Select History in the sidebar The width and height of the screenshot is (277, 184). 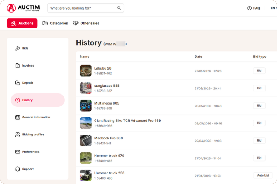coord(38,100)
